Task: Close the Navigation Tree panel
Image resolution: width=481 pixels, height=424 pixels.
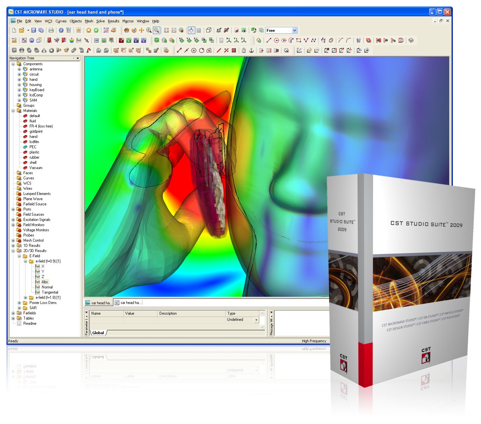Action: (x=78, y=58)
